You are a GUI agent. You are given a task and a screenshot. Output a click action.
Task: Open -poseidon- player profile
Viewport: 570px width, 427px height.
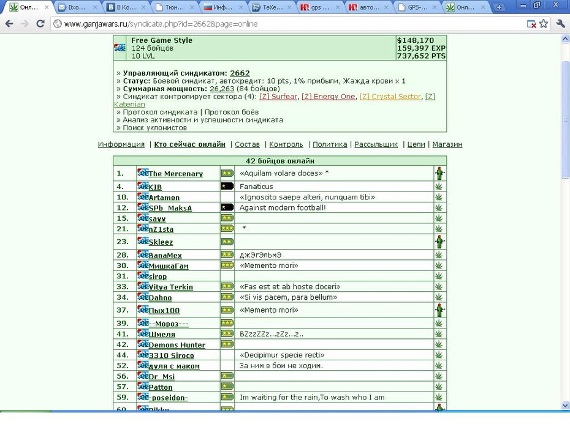(x=169, y=398)
